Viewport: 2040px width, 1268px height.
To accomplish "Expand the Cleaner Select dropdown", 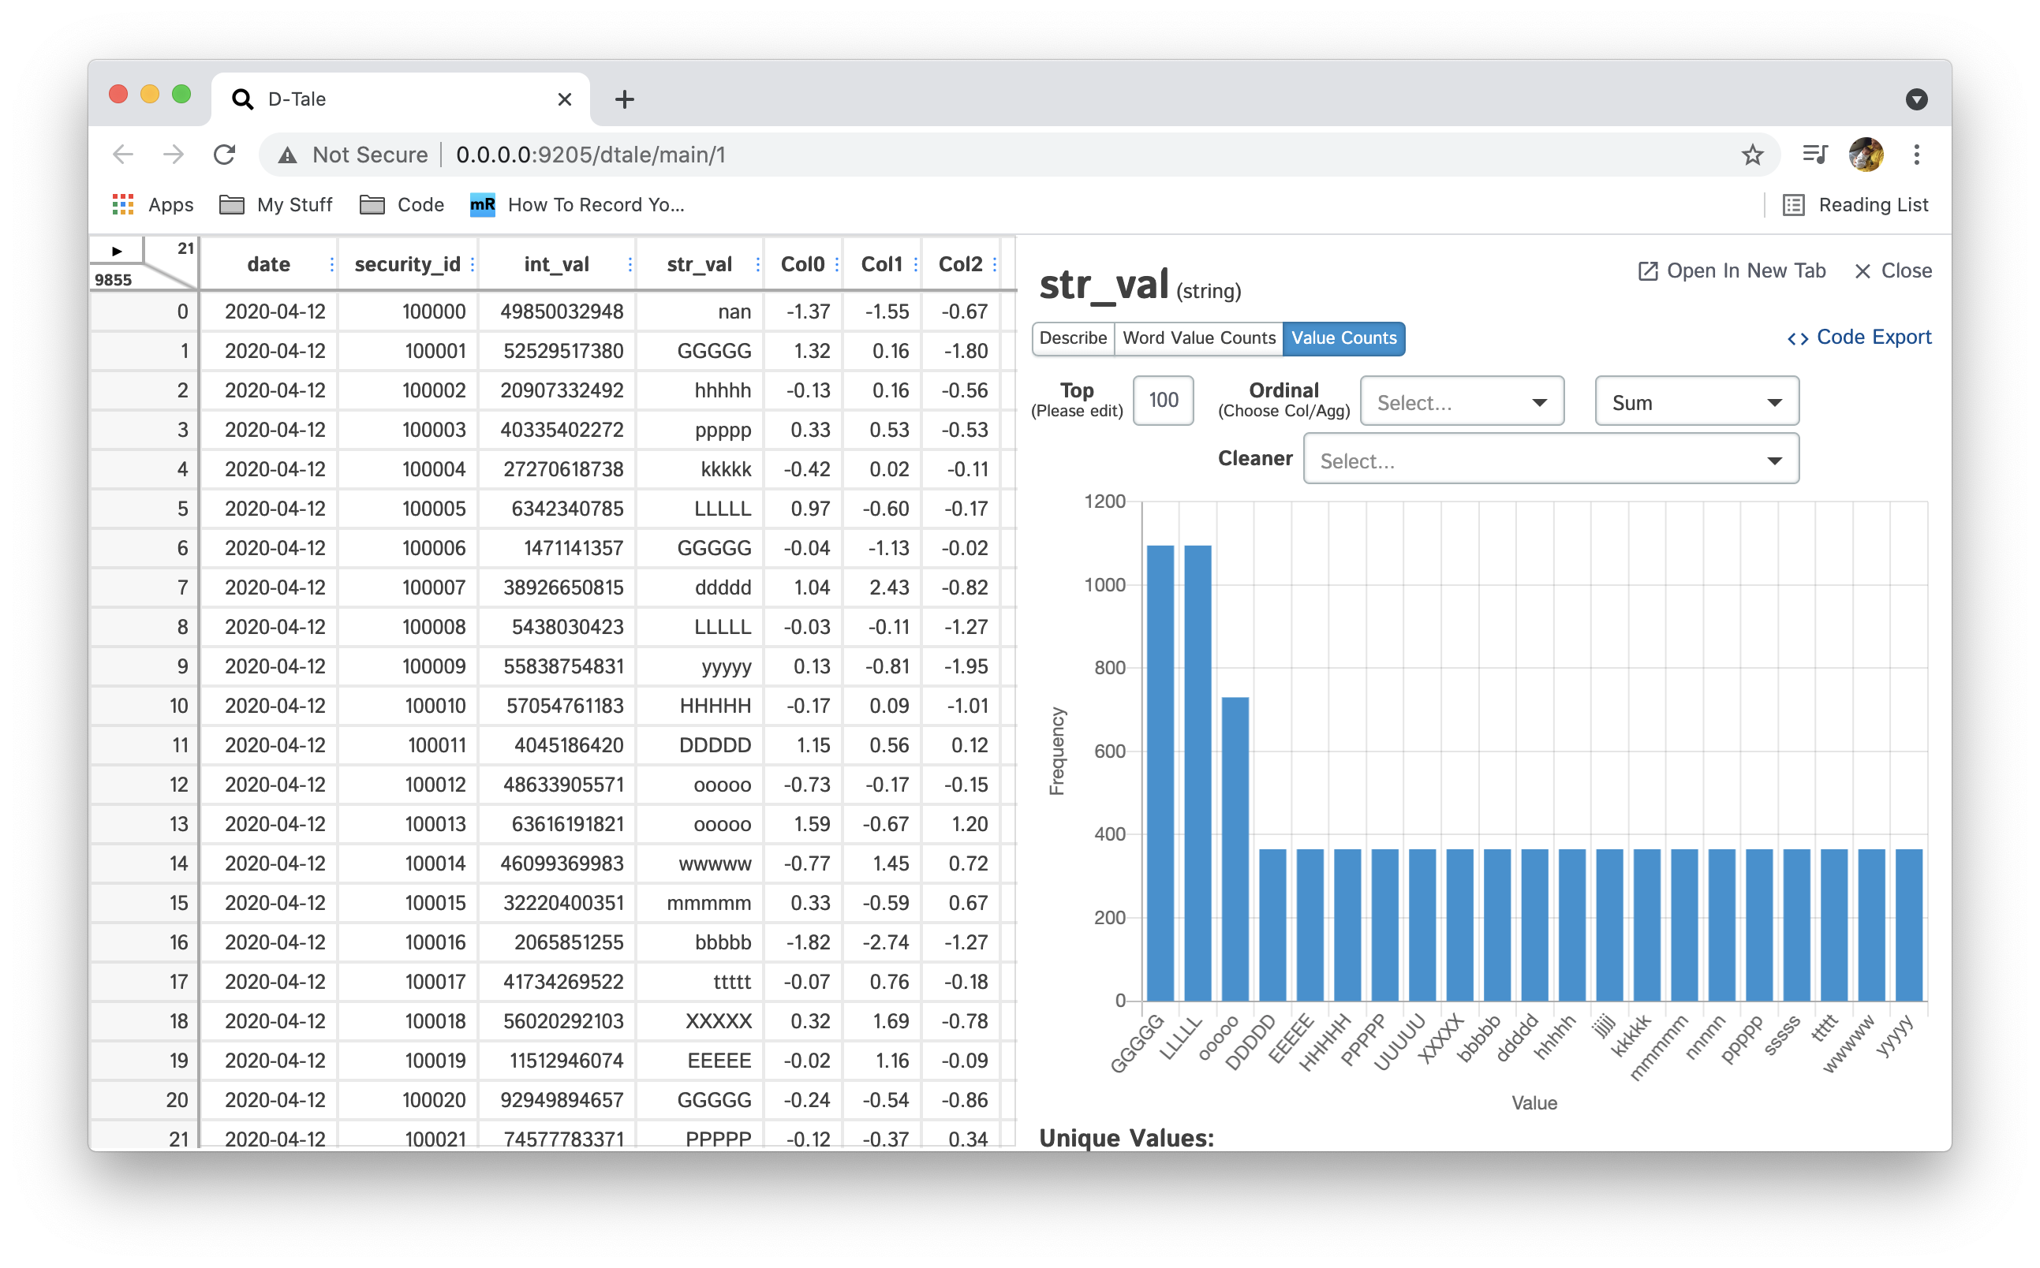I will (1550, 461).
